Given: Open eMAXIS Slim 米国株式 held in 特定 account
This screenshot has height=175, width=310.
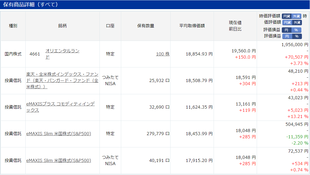Looking at the screenshot, I should pyautogui.click(x=59, y=134).
